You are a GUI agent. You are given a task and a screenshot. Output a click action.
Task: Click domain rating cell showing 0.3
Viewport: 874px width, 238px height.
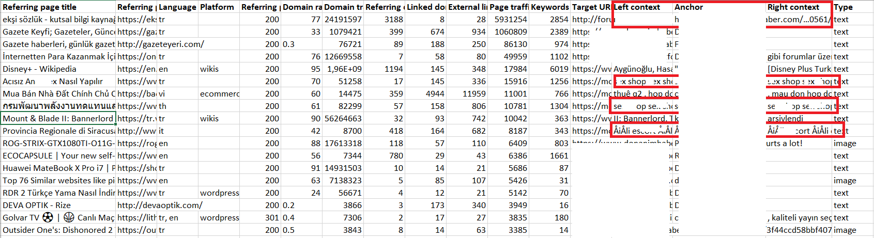click(x=301, y=44)
